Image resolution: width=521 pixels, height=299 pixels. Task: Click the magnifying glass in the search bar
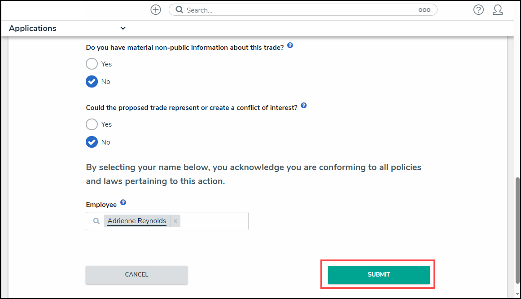pyautogui.click(x=180, y=9)
